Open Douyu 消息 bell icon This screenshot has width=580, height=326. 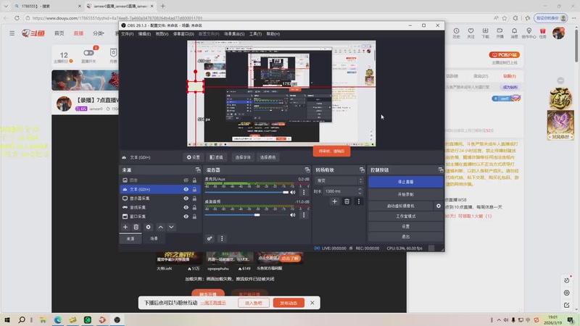[x=514, y=33]
